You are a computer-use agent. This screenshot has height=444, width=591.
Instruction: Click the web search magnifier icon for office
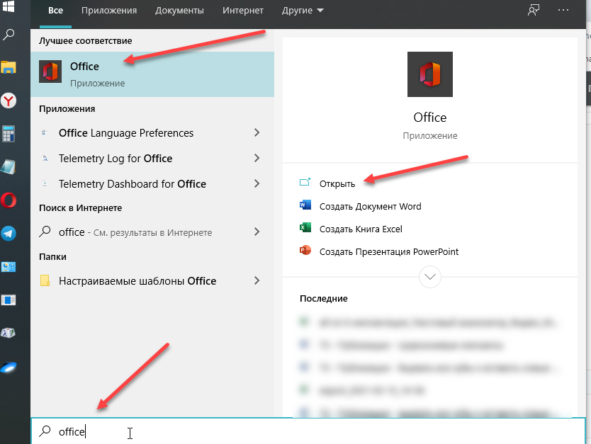point(45,232)
